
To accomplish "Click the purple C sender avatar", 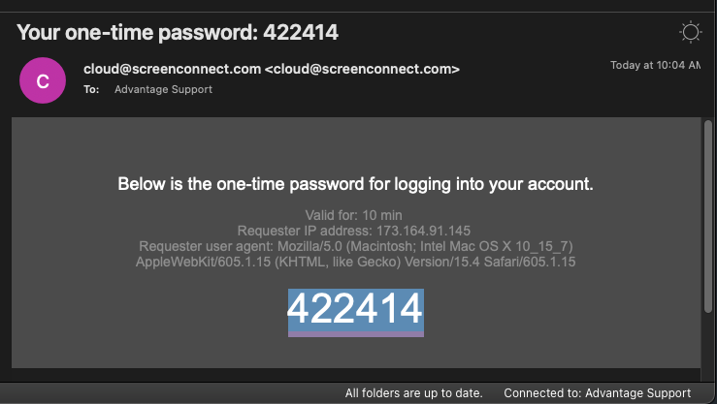I will (x=43, y=80).
